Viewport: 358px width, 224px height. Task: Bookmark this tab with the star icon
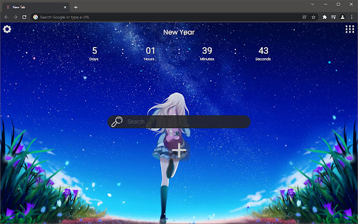[x=313, y=17]
